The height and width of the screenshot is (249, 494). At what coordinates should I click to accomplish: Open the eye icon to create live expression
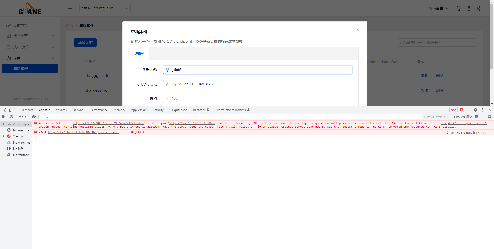[34, 117]
